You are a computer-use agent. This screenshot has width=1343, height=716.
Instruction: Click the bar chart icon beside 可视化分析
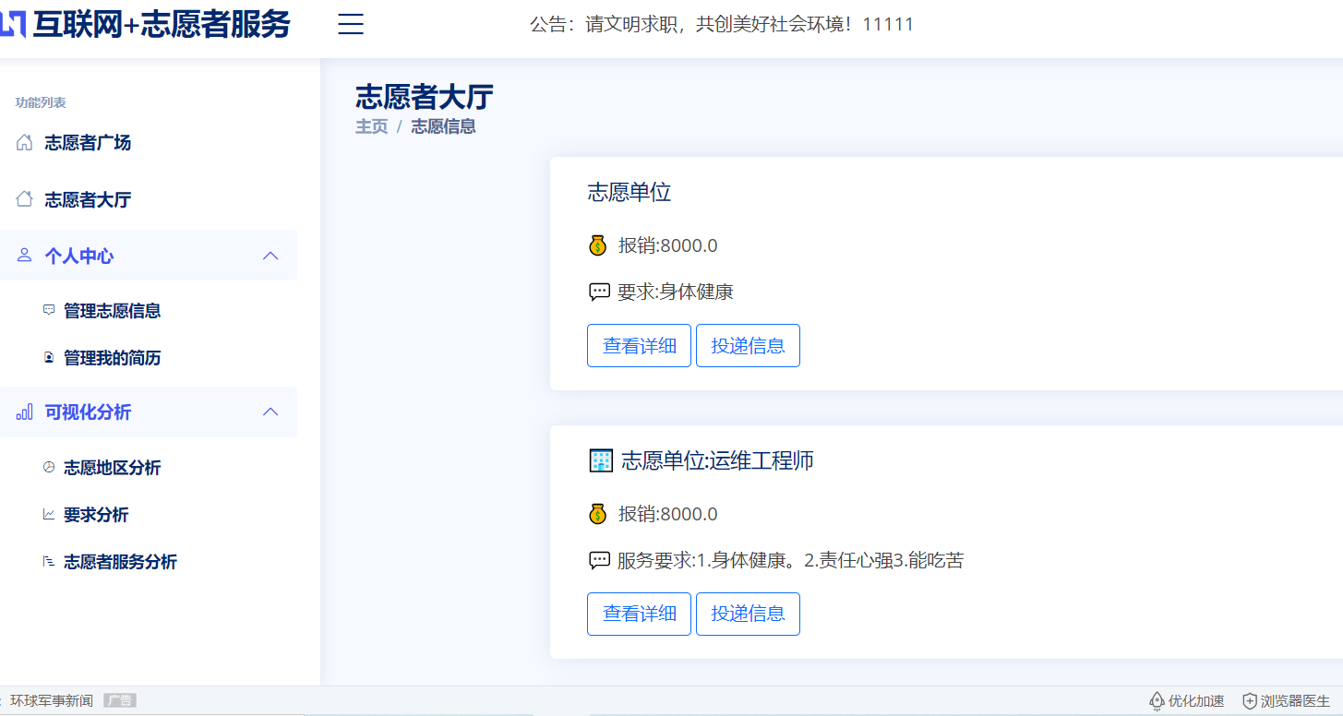(24, 412)
